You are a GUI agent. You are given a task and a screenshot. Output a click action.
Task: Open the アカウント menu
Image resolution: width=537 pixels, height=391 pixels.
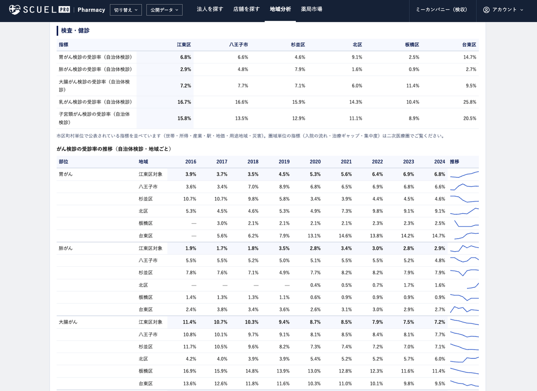pyautogui.click(x=503, y=9)
